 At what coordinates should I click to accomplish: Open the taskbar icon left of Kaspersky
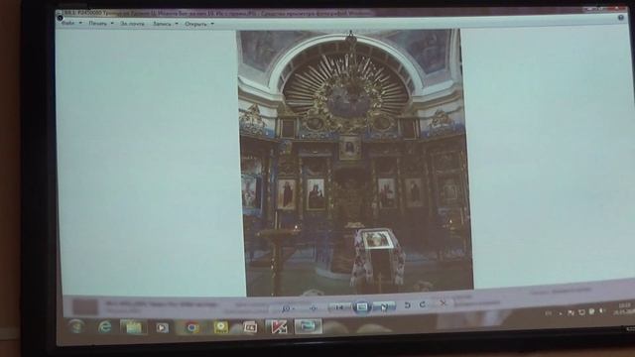point(250,326)
